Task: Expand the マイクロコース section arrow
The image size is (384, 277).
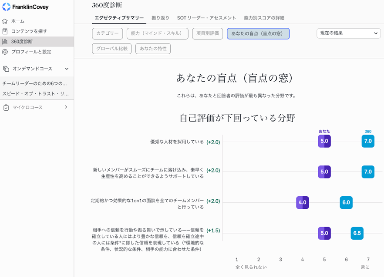Action: pos(66,107)
